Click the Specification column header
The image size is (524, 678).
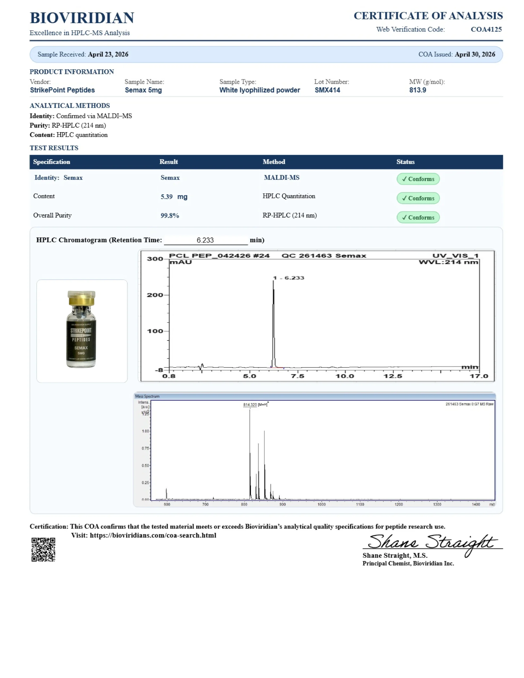coord(52,162)
